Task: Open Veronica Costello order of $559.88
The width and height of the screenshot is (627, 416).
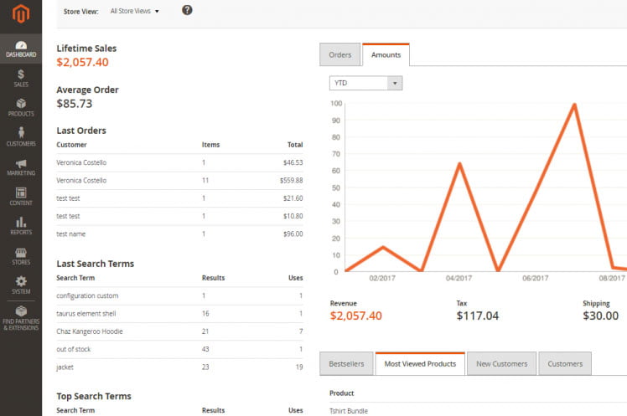Action: 179,181
